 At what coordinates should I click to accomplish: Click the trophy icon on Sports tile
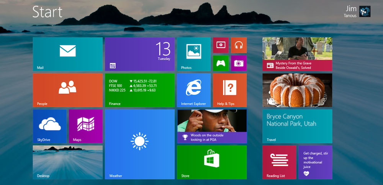point(185,138)
